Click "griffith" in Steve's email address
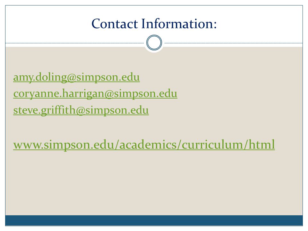This screenshot has width=308, height=231. pos(58,110)
